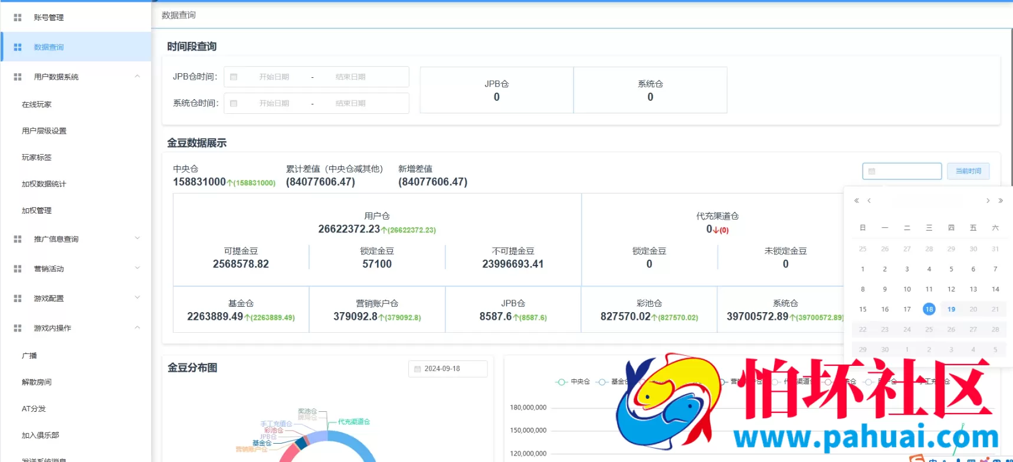Select day 18 in calendar
1013x462 pixels.
(x=929, y=309)
